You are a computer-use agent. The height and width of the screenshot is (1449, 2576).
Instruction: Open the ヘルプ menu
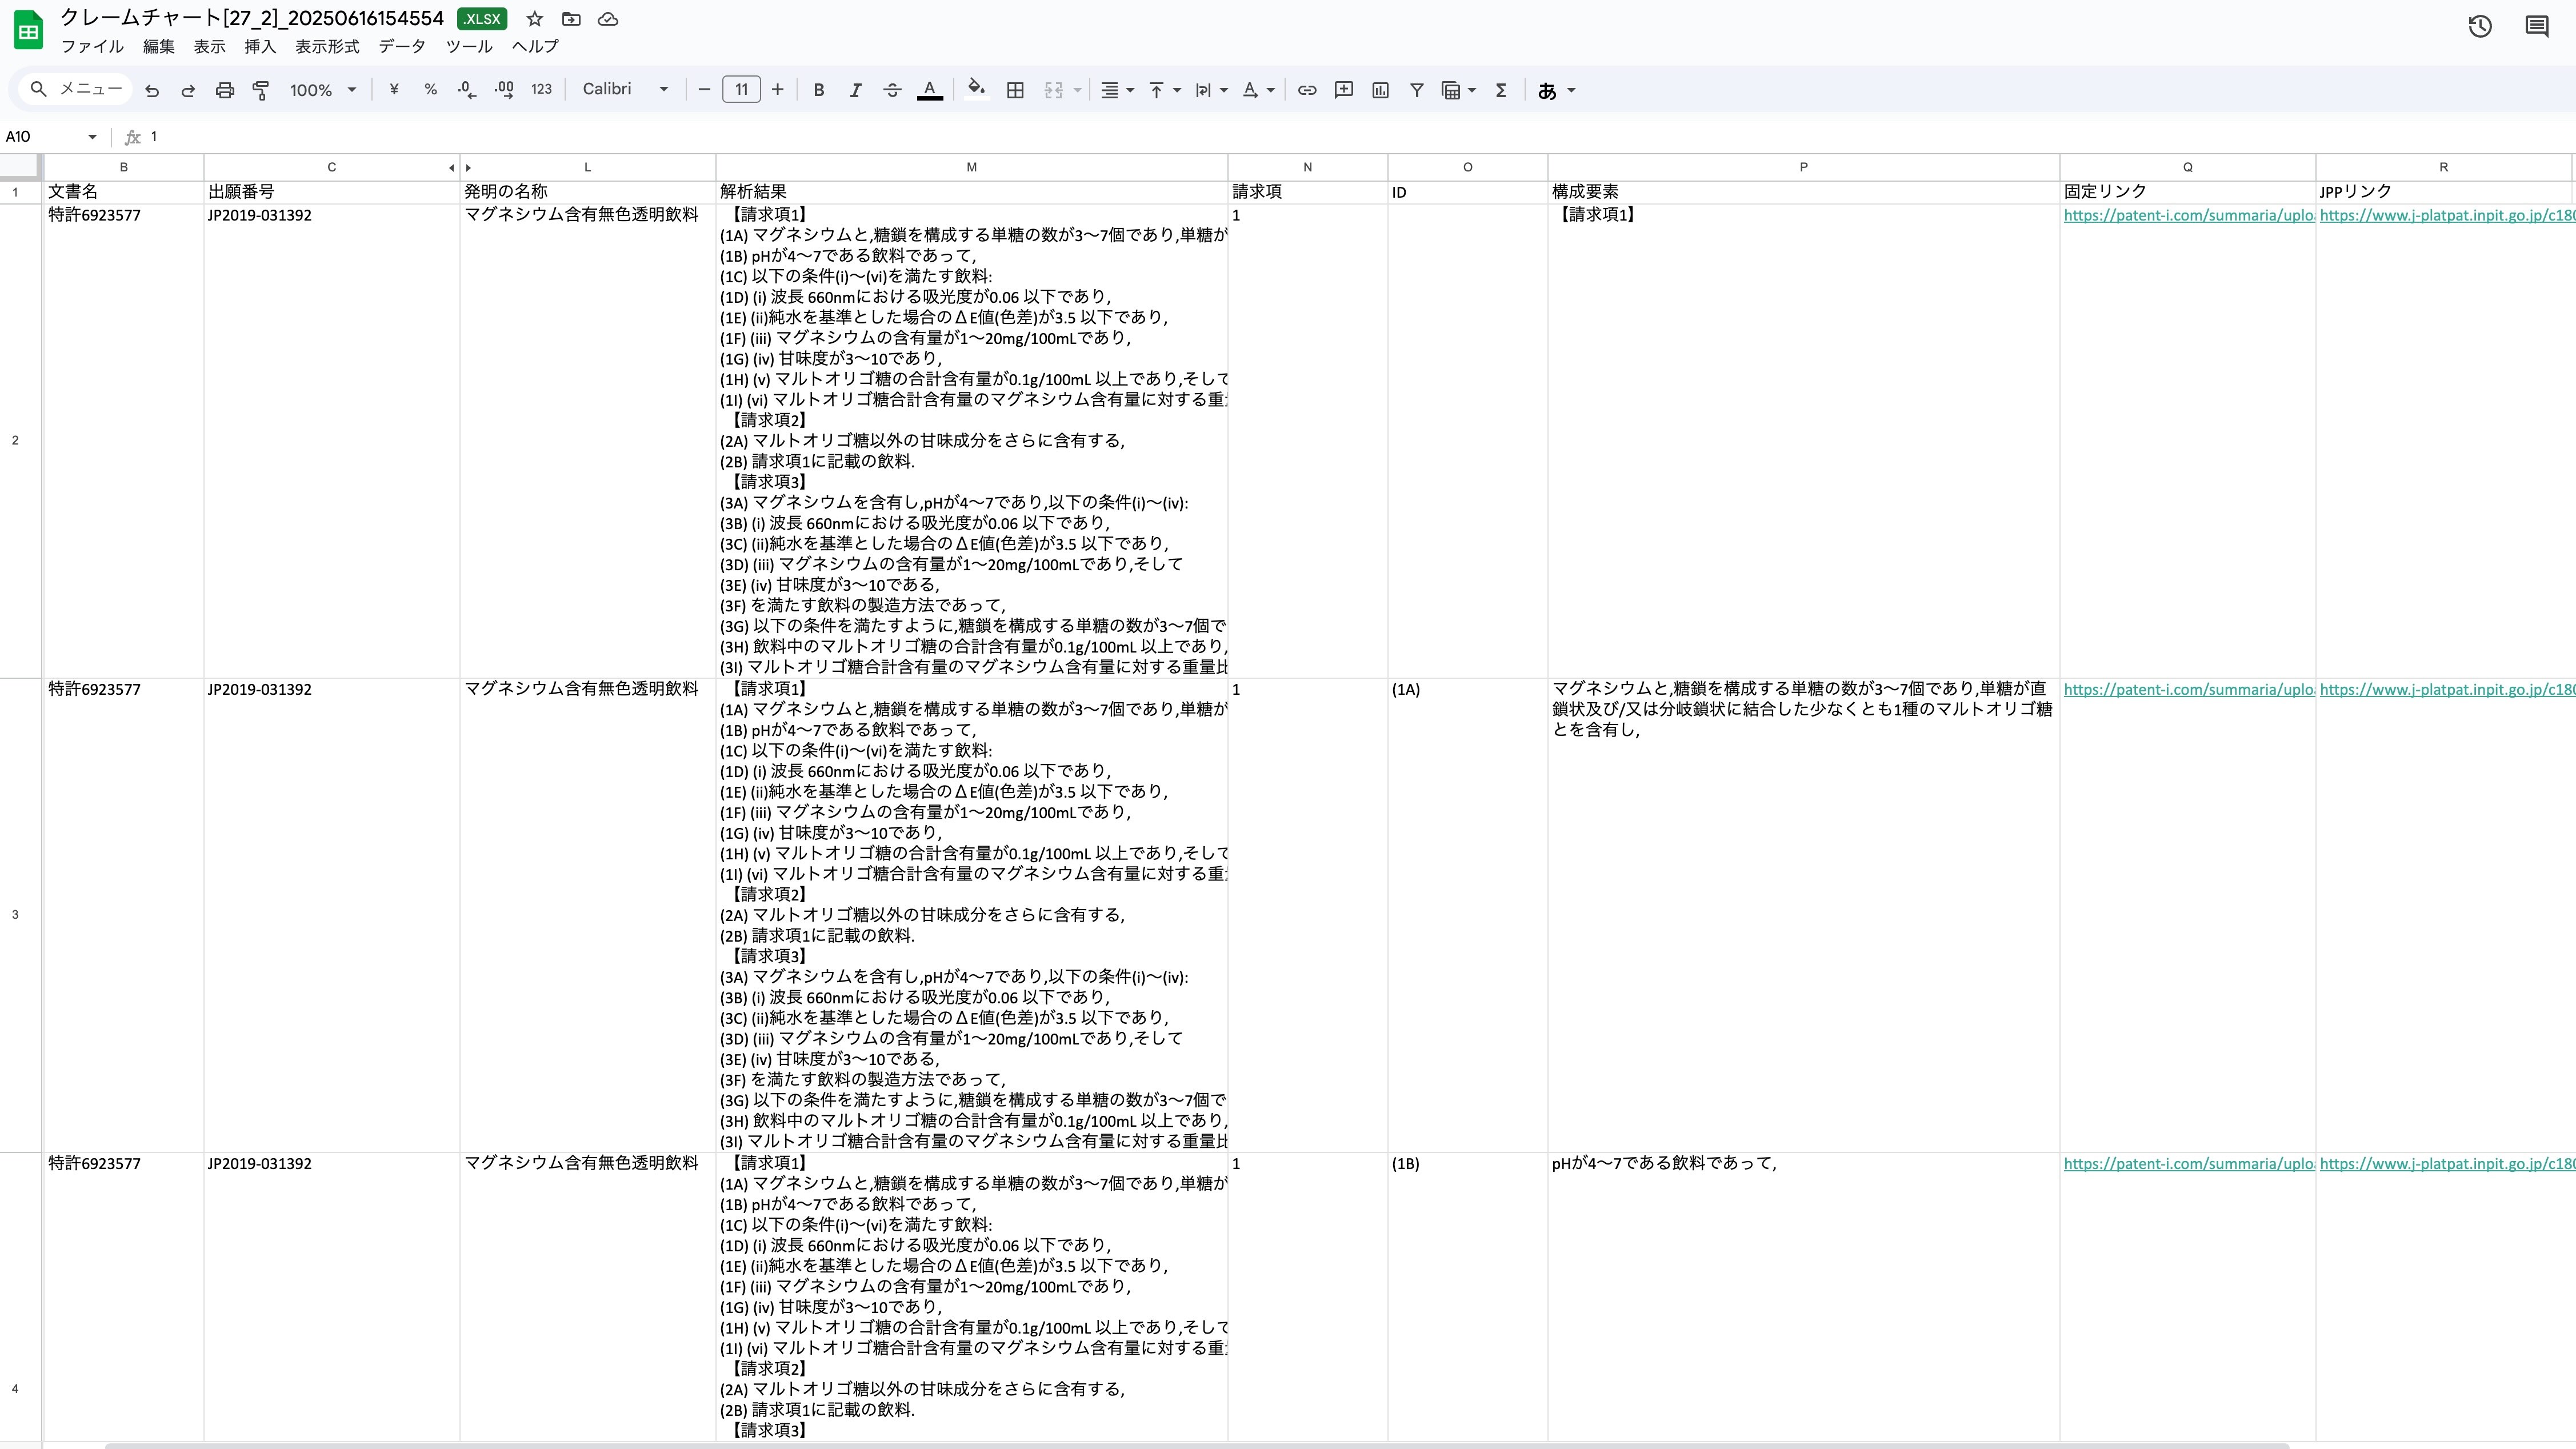tap(535, 46)
